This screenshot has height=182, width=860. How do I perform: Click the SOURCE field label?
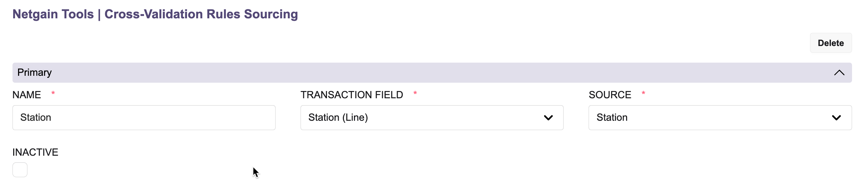pyautogui.click(x=610, y=95)
